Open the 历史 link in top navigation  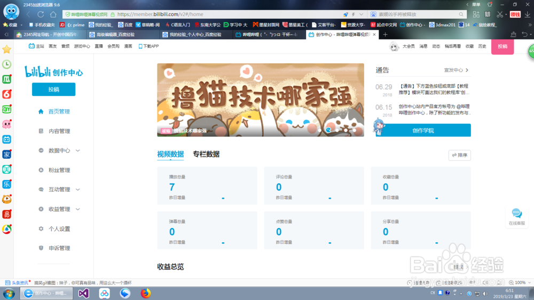[482, 46]
